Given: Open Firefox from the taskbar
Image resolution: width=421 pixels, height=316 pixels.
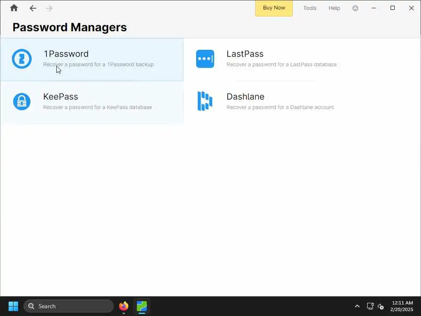Looking at the screenshot, I should 124,306.
